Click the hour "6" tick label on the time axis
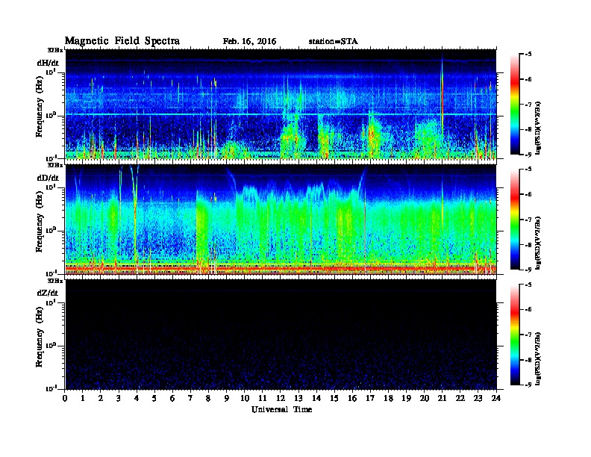This screenshot has width=591, height=457. pos(172,398)
